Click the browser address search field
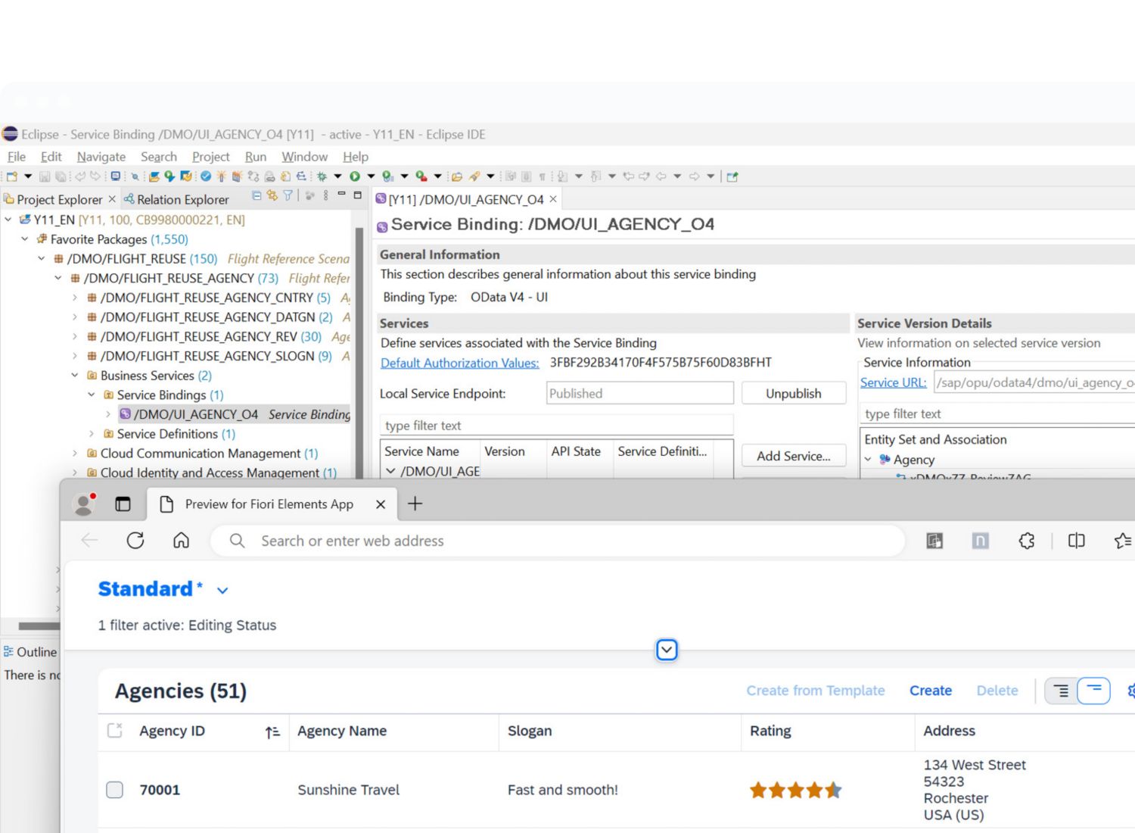This screenshot has height=833, width=1135. pos(560,541)
